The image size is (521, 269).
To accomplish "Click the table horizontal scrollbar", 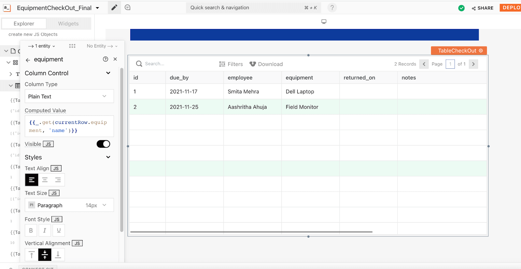I will [251, 232].
